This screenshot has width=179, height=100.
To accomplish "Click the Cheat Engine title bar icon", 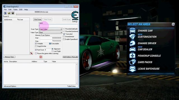I will (4, 7).
